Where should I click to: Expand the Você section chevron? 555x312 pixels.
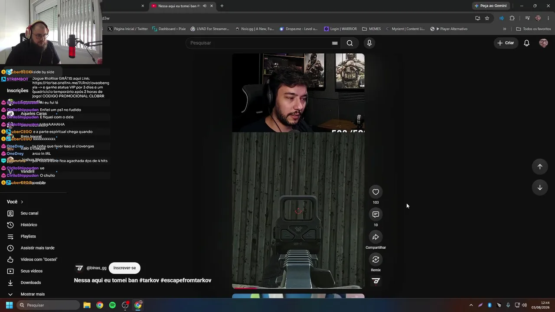pos(22,202)
